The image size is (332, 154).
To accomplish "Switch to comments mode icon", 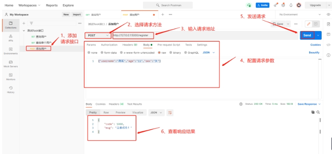I will (315, 24).
